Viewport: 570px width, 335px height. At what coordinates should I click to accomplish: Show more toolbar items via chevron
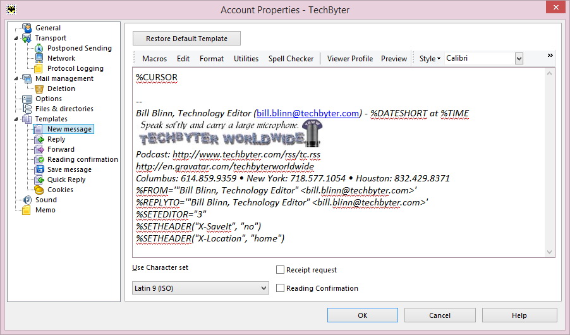[x=550, y=55]
